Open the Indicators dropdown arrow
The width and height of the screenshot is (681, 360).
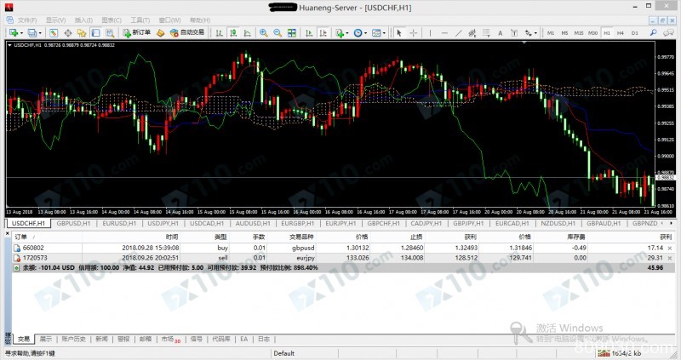pos(347,33)
